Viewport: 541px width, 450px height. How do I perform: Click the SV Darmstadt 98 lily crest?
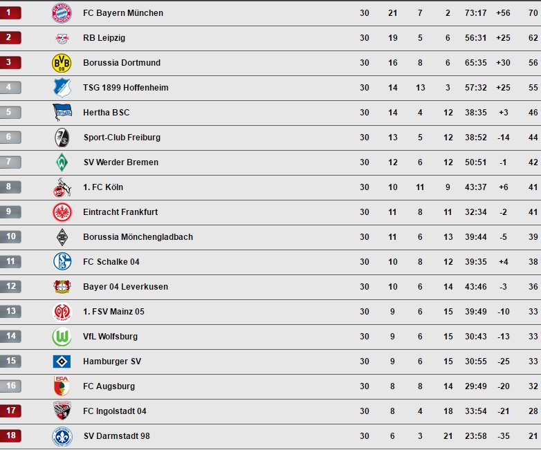[62, 436]
